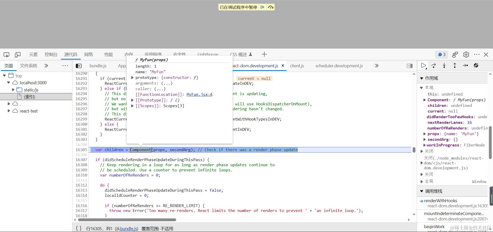The width and height of the screenshot is (493, 232).
Task: Expand workInProgress FiberNode variable
Action: (424, 145)
